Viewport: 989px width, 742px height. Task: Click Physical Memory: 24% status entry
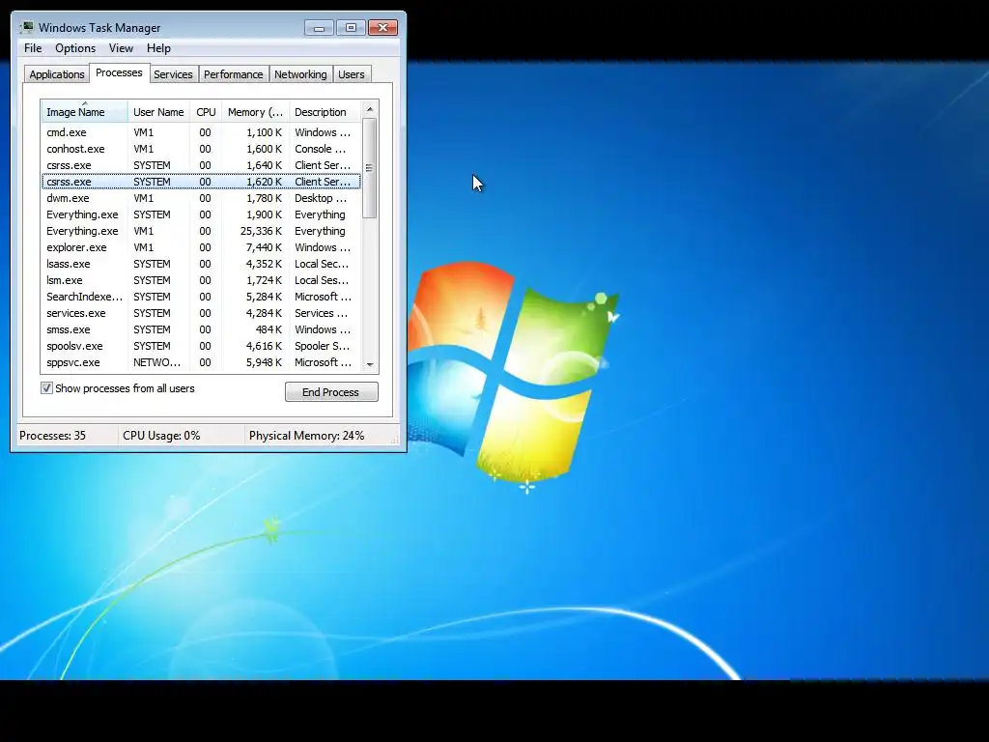click(x=306, y=436)
